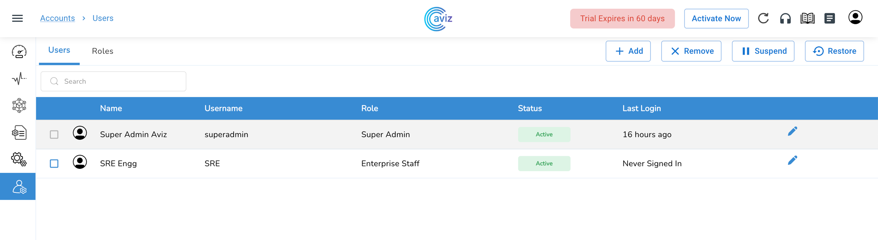
Task: Edit the SRE Engg user
Action: (x=792, y=161)
